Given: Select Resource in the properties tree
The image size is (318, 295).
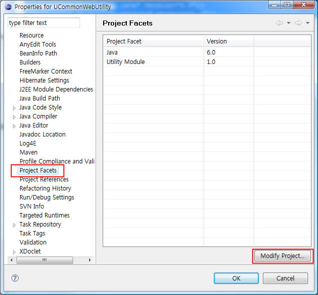Looking at the screenshot, I should click(x=32, y=35).
